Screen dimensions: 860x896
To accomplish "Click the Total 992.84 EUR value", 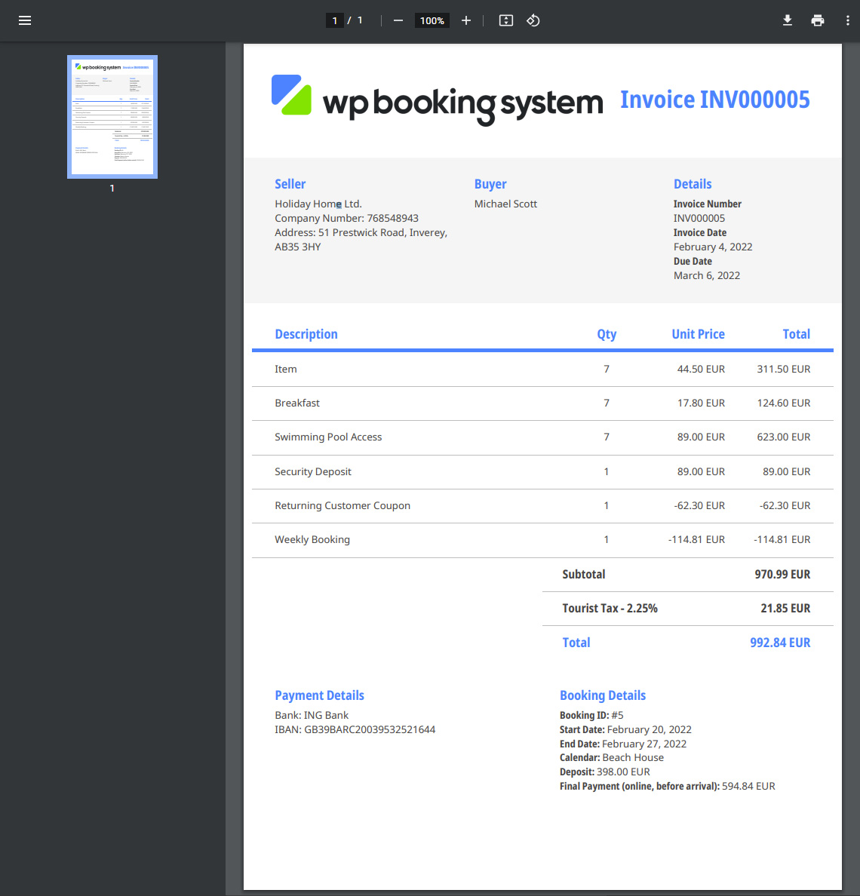I will pyautogui.click(x=780, y=643).
